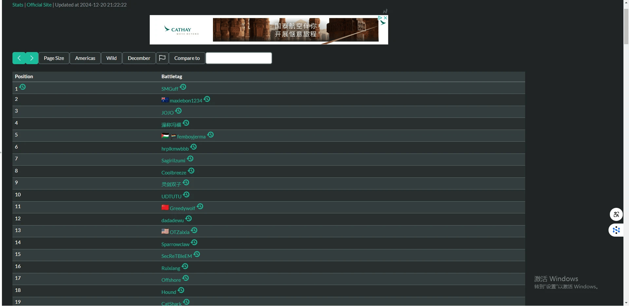This screenshot has width=629, height=306.
Task: Click the vertical page scrollbar thumb
Action: point(626,26)
